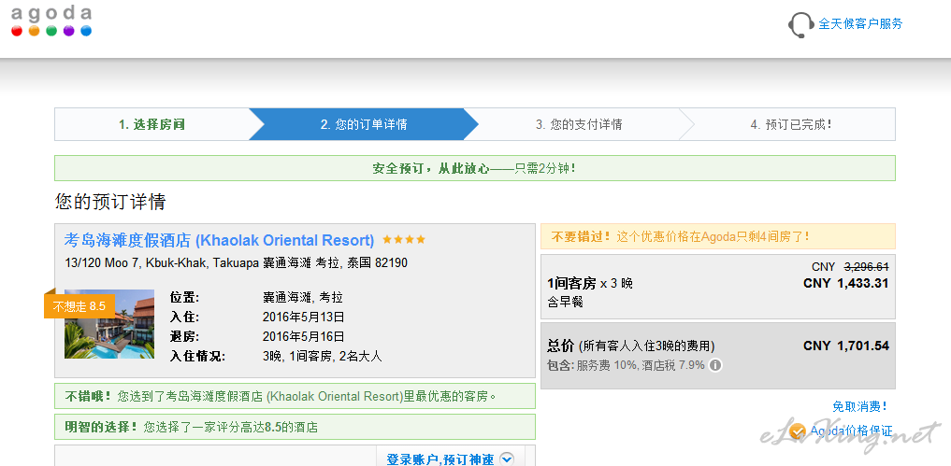Click 不错哦 best-price room message
This screenshot has width=951, height=466.
[295, 396]
